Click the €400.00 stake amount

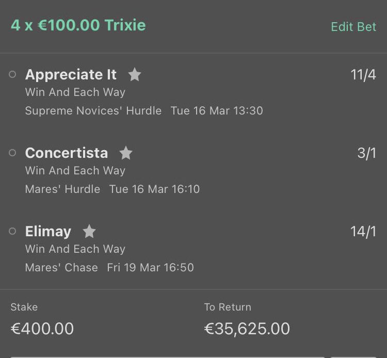tap(42, 329)
